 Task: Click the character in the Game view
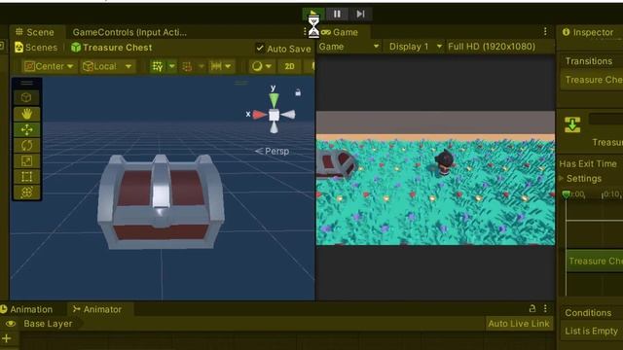click(x=444, y=163)
